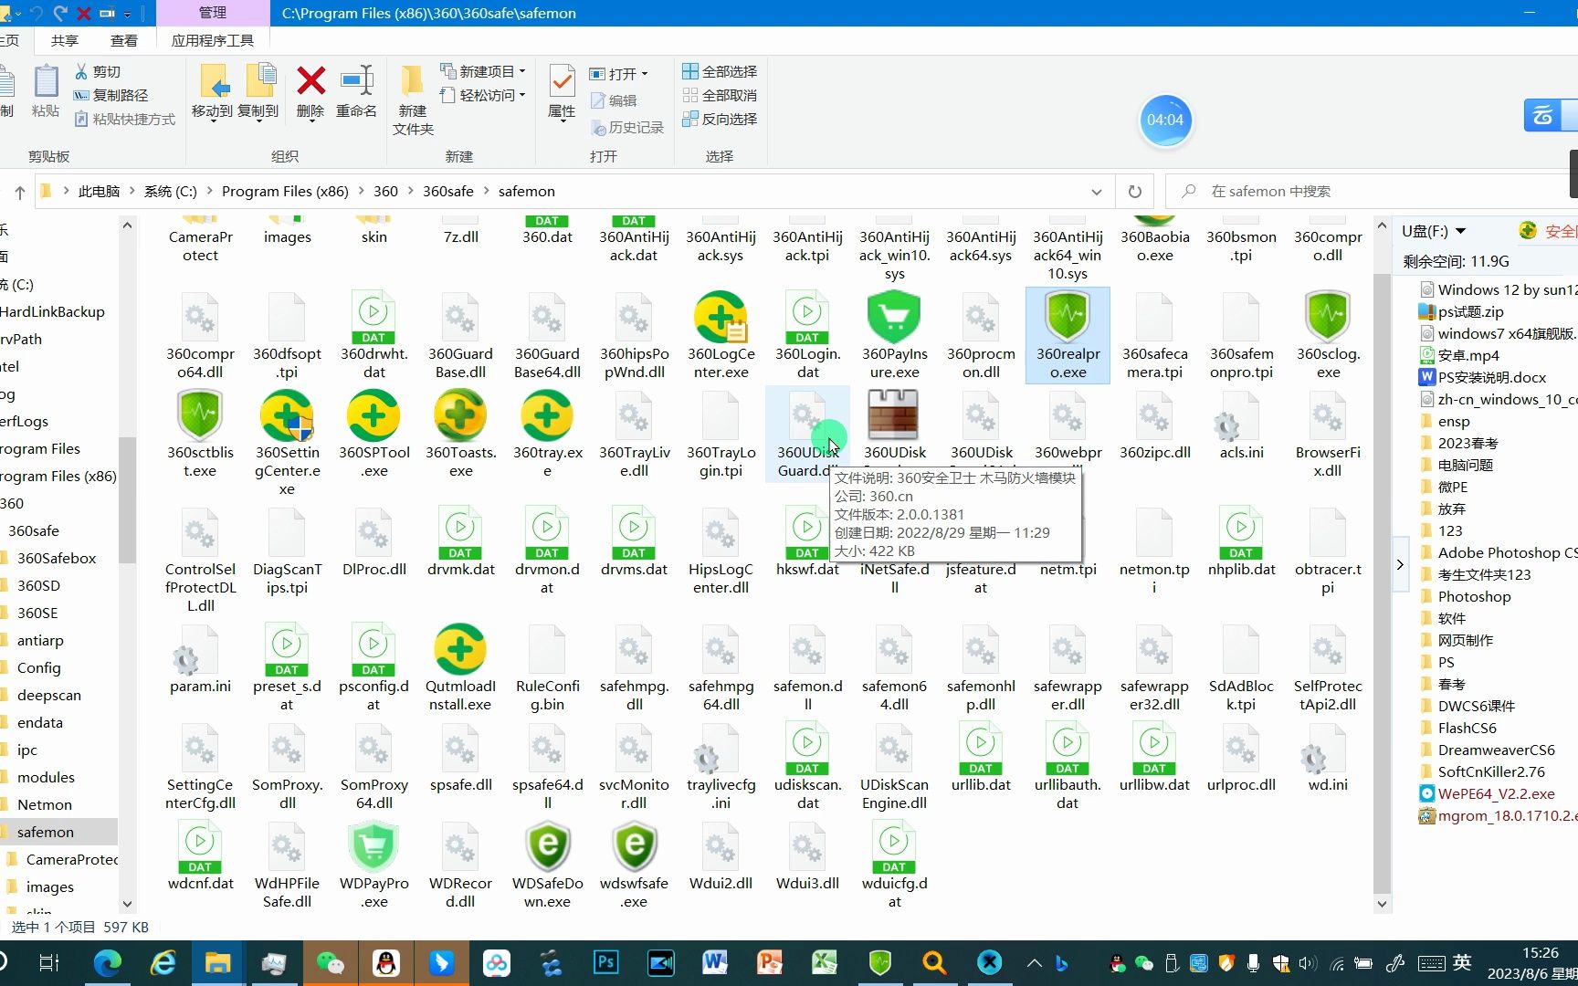Click the Properties (属性) icon
The image size is (1578, 986).
562,91
